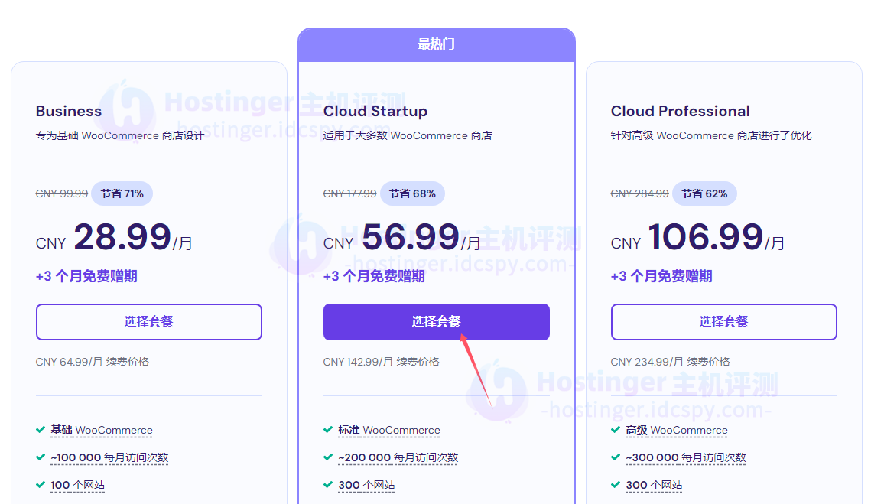The image size is (871, 504).
Task: Choose the Cloud Startup 选择套餐 button
Action: pyautogui.click(x=436, y=322)
